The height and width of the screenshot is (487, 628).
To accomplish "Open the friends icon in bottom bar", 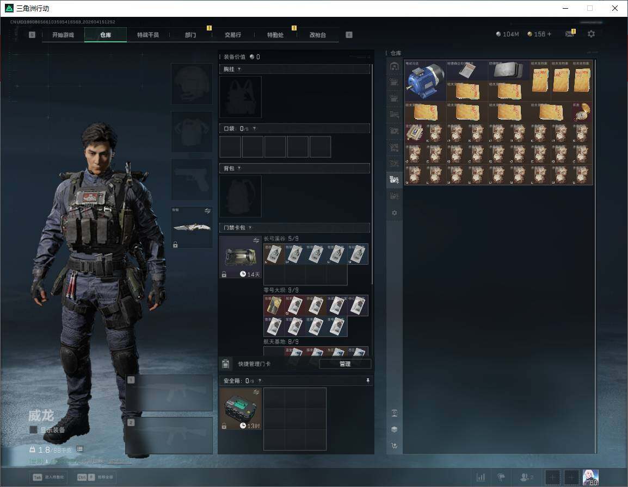I will [526, 477].
